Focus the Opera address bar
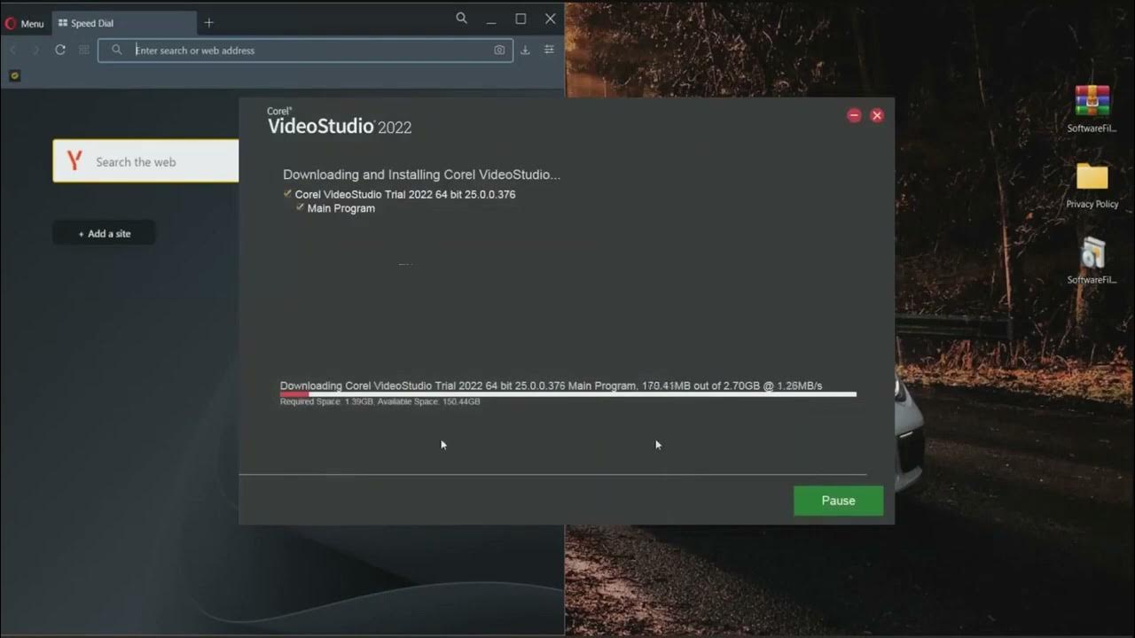This screenshot has height=638, width=1135. 305,51
